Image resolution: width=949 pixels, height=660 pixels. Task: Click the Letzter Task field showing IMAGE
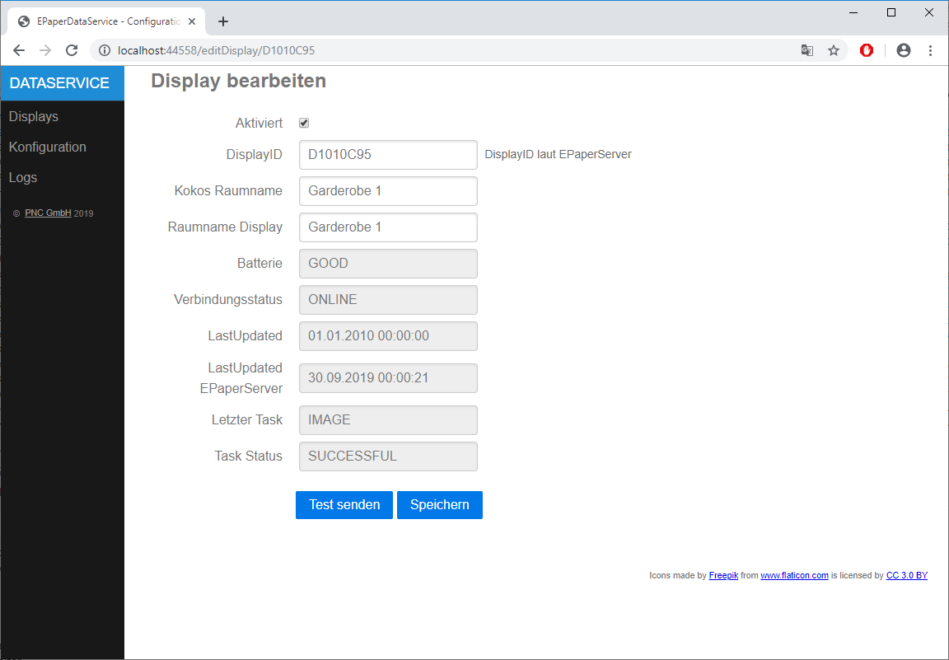click(388, 420)
